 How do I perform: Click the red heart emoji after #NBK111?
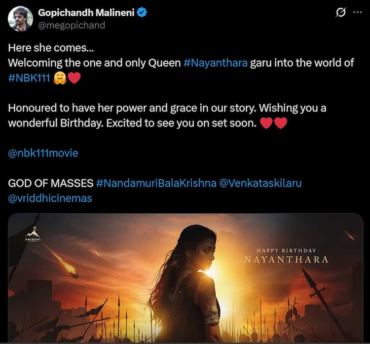[74, 78]
